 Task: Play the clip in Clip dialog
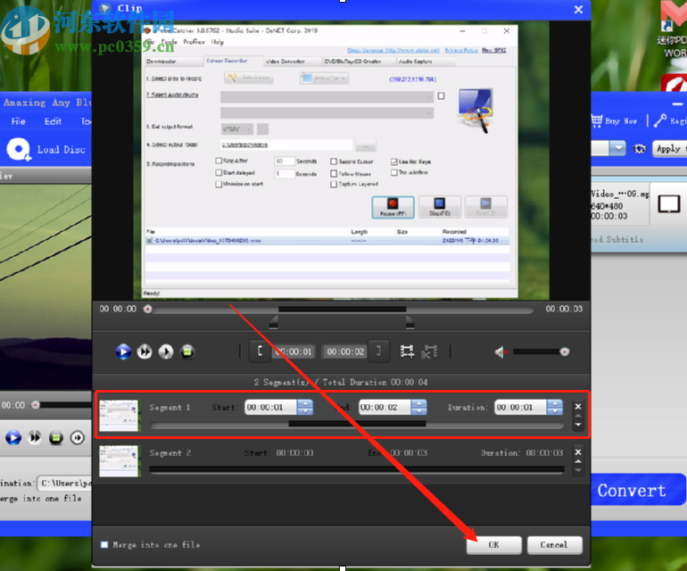pos(123,352)
